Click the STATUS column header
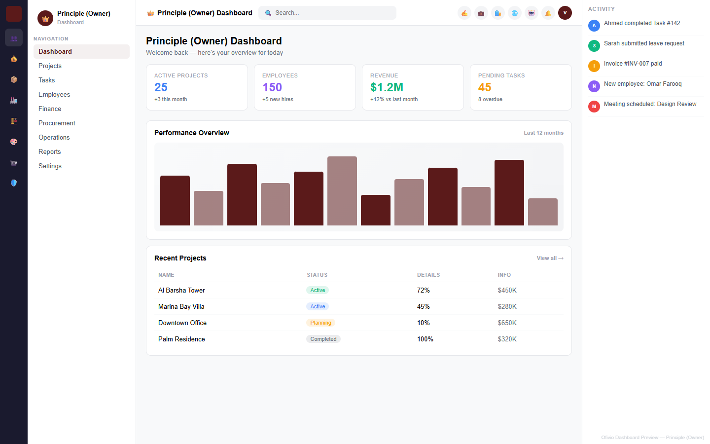 pos(317,275)
